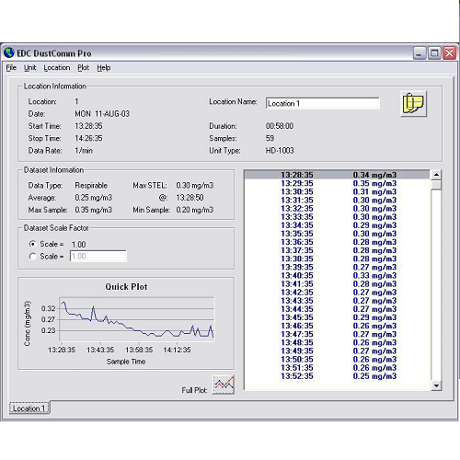Minimize the DustComm Pro window

click(420, 53)
